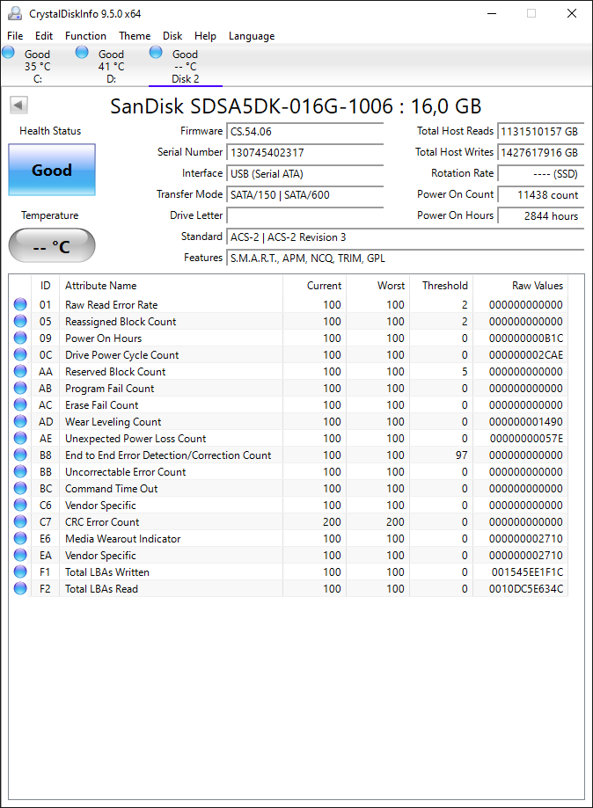
Task: Click status orb for Reserved Block Count
Action: [20, 372]
